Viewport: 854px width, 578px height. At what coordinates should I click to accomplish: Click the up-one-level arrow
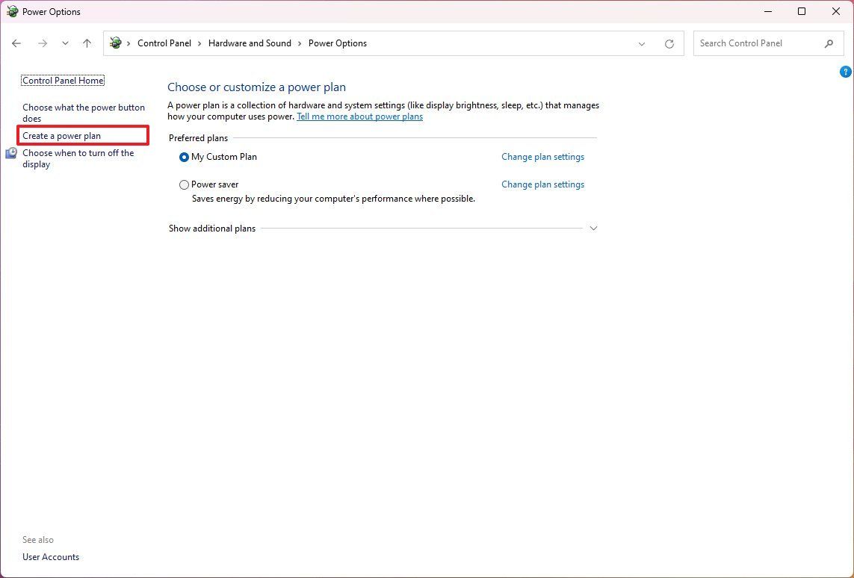(x=87, y=43)
